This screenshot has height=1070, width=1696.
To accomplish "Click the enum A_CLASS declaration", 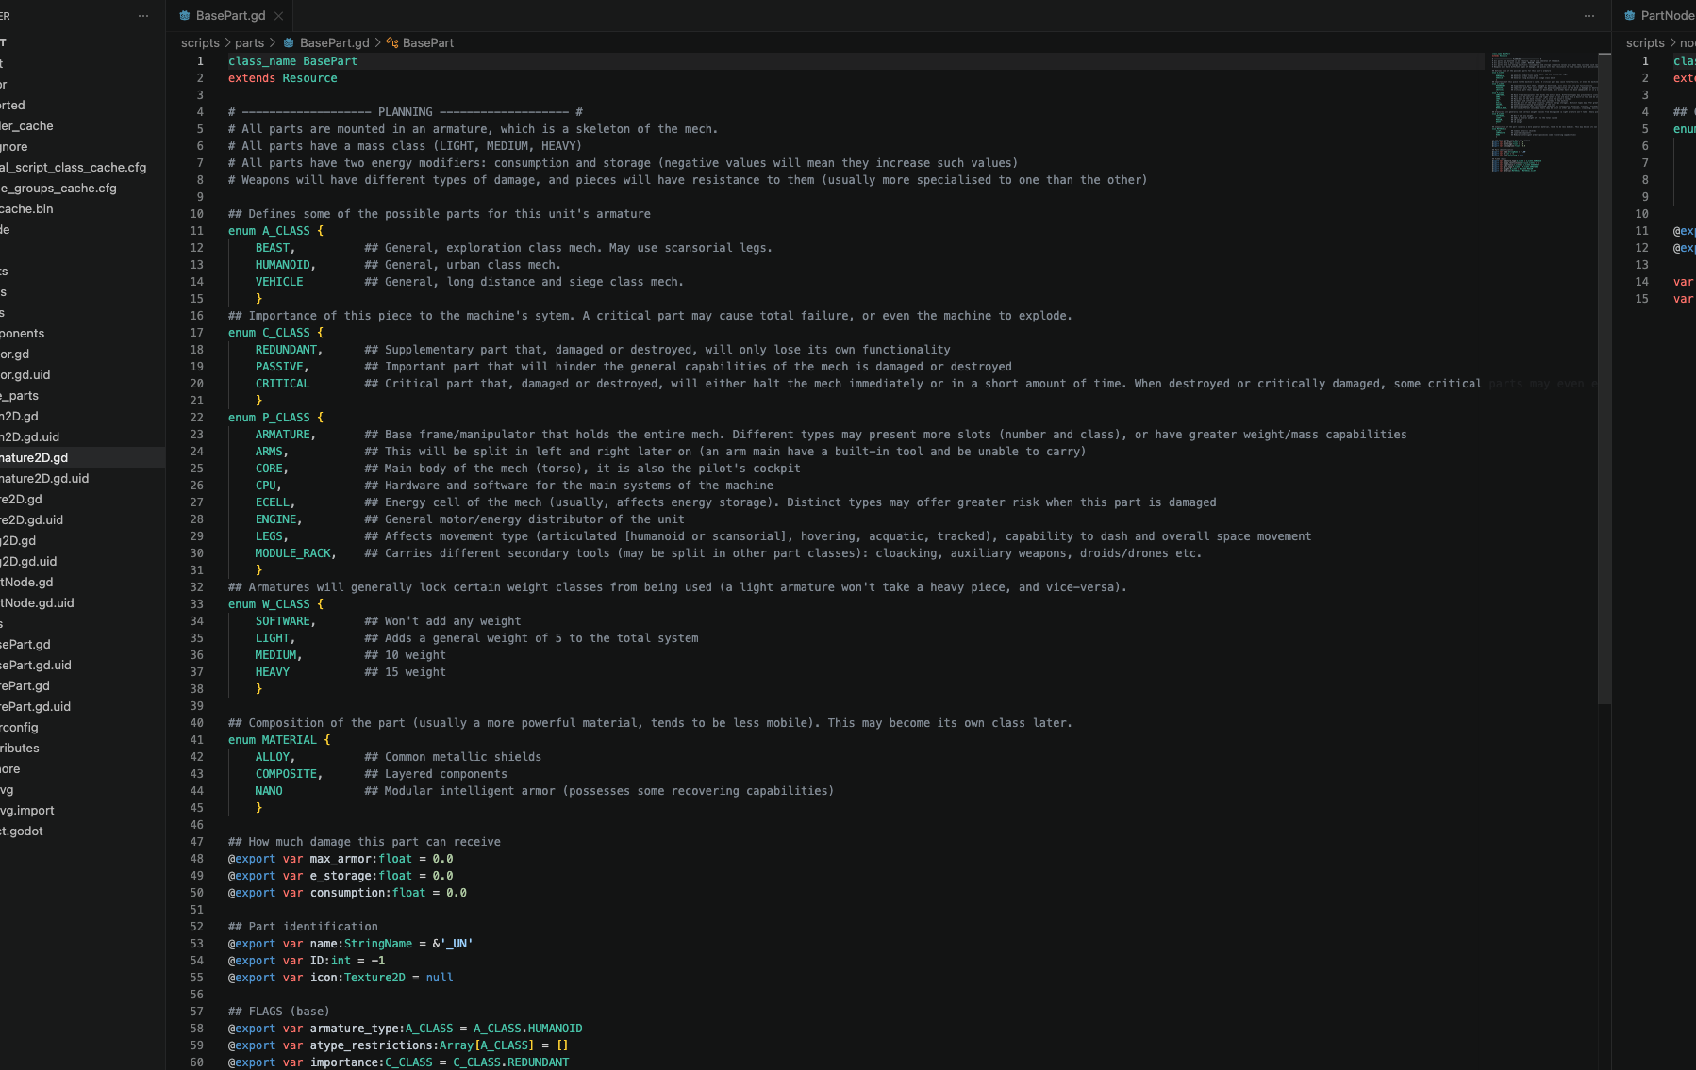I will pos(275,231).
